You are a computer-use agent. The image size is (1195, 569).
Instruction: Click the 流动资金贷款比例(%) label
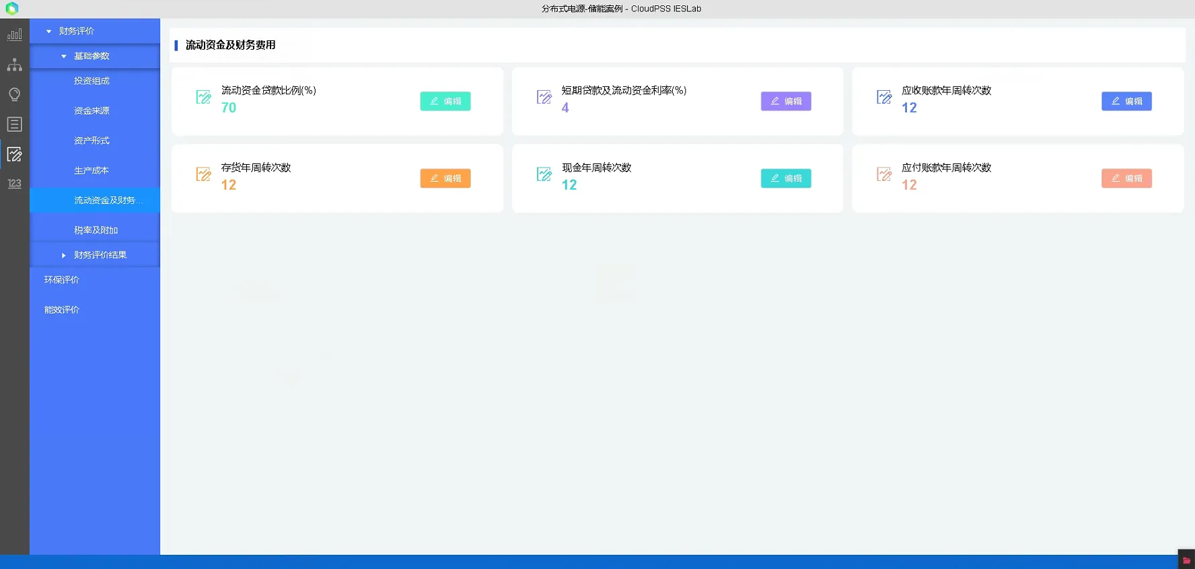[268, 90]
